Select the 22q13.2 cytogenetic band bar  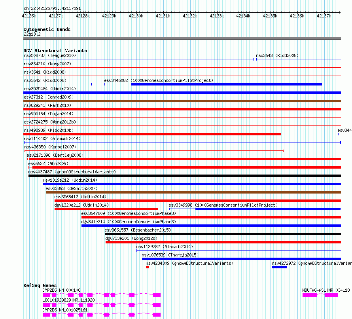click(x=182, y=38)
